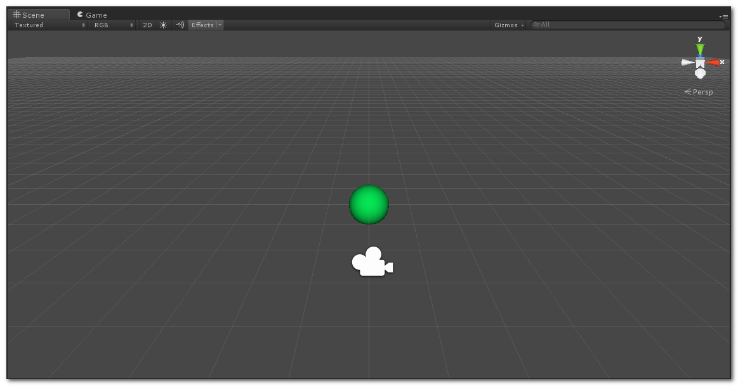Open the Effects dropdown arrow
Screen dimensions: 738x386
220,25
